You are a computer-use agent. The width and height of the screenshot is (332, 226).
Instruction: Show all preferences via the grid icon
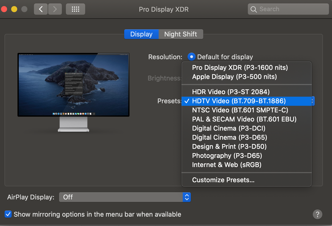pyautogui.click(x=76, y=9)
